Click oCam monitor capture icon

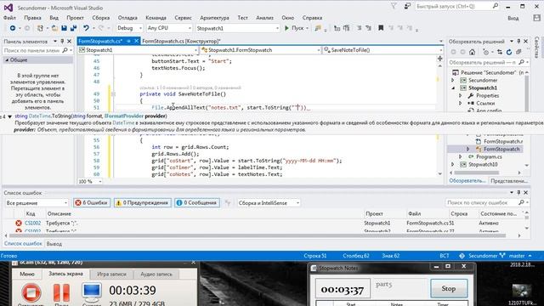tap(92, 292)
